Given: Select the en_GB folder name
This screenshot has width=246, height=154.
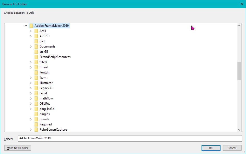Looking at the screenshot, I should tap(44, 51).
